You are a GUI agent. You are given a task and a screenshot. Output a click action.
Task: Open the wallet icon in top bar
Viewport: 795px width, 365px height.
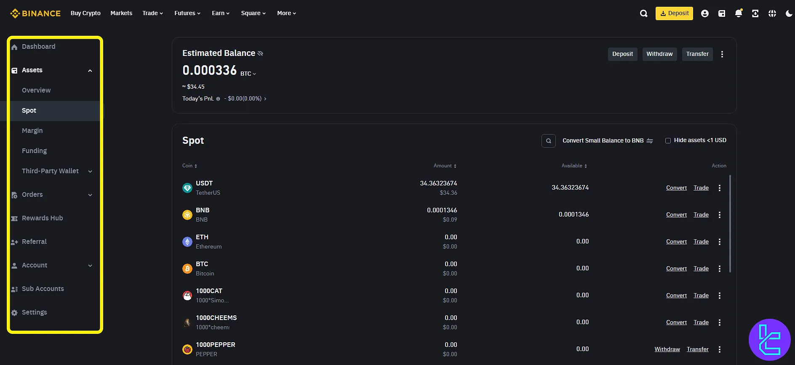(721, 13)
